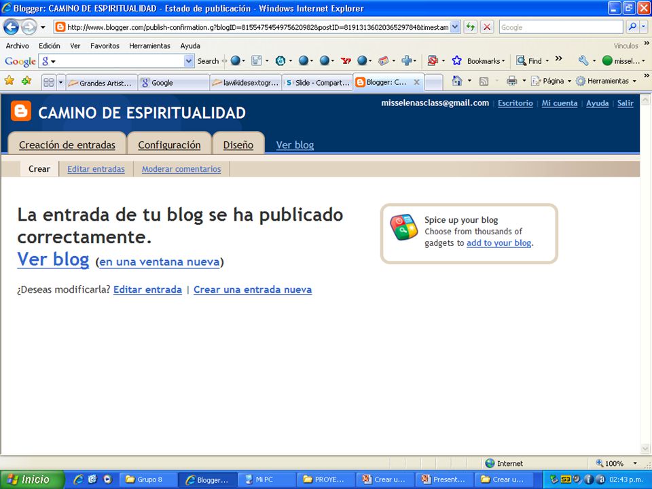This screenshot has height=489, width=652.
Task: Click the Crear una entrada nueva link
Action: click(x=253, y=289)
